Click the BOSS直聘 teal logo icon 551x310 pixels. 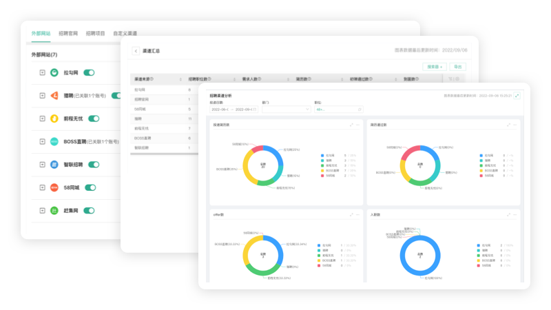(x=54, y=142)
